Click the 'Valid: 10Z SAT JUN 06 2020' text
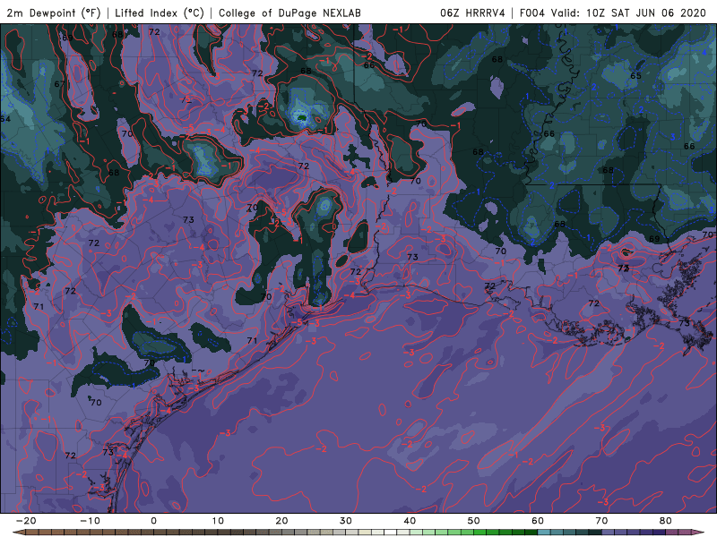This screenshot has width=717, height=537. click(628, 13)
